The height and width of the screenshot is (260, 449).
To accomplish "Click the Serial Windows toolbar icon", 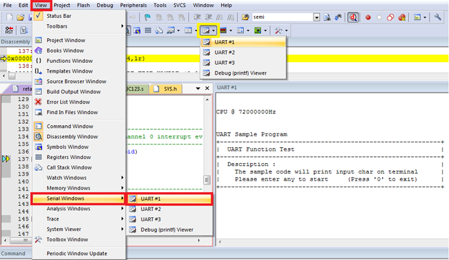I will pos(206,30).
